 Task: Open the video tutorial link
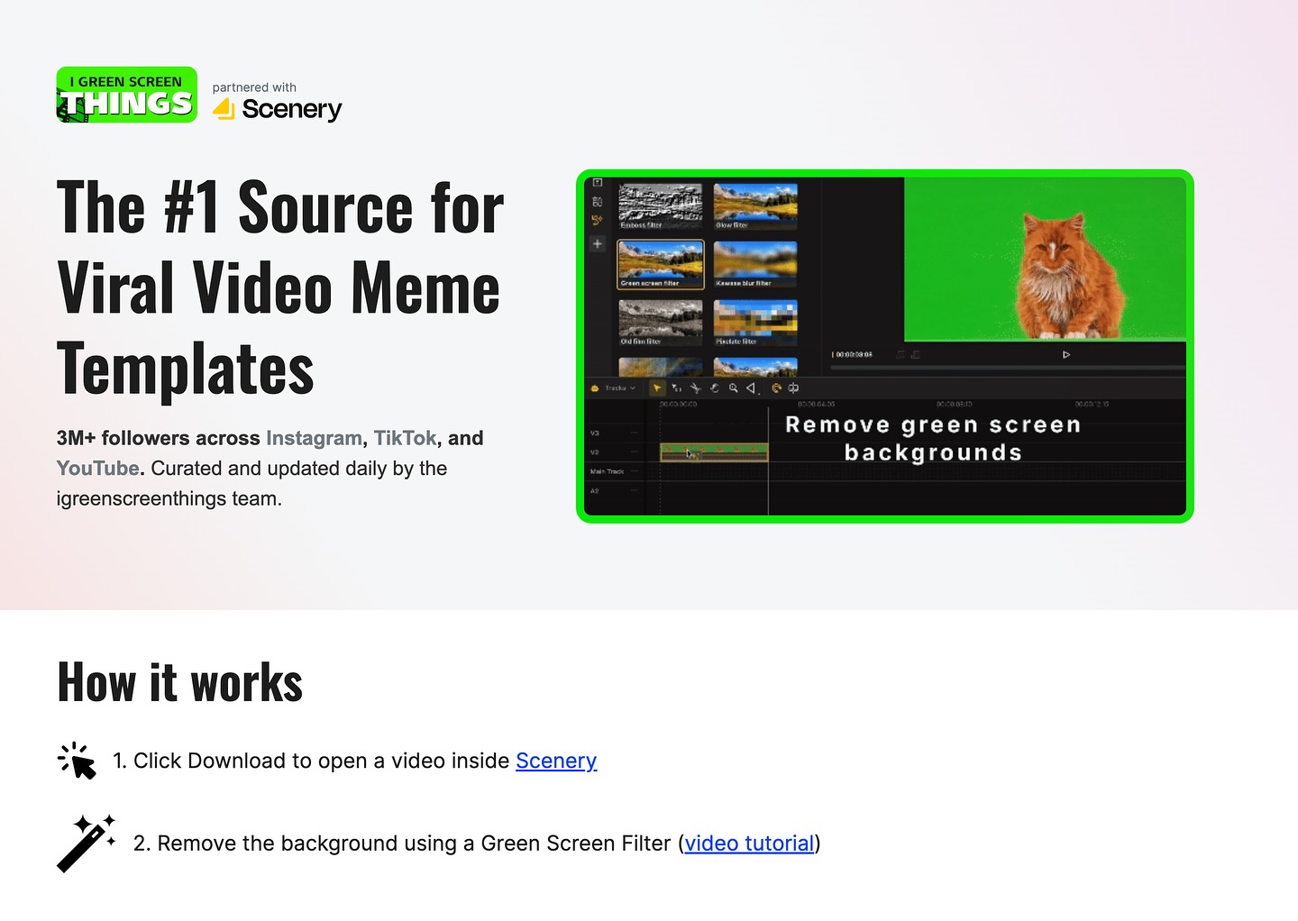(749, 843)
